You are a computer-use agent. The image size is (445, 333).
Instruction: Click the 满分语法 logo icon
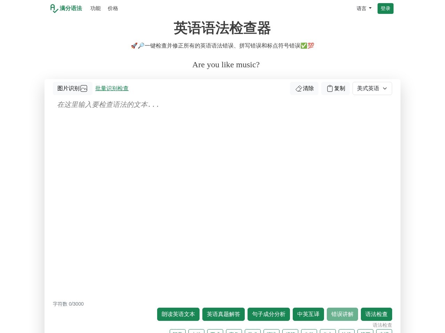point(54,8)
